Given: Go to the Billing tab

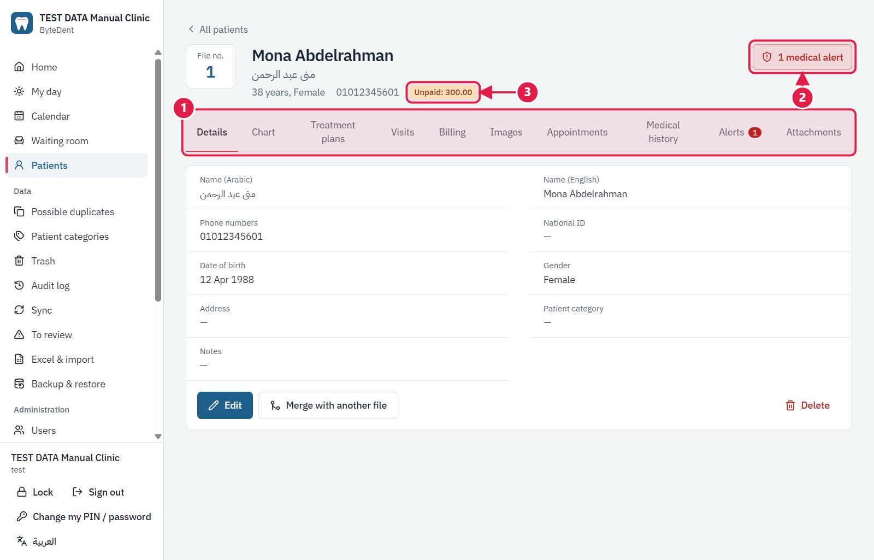Looking at the screenshot, I should point(452,132).
